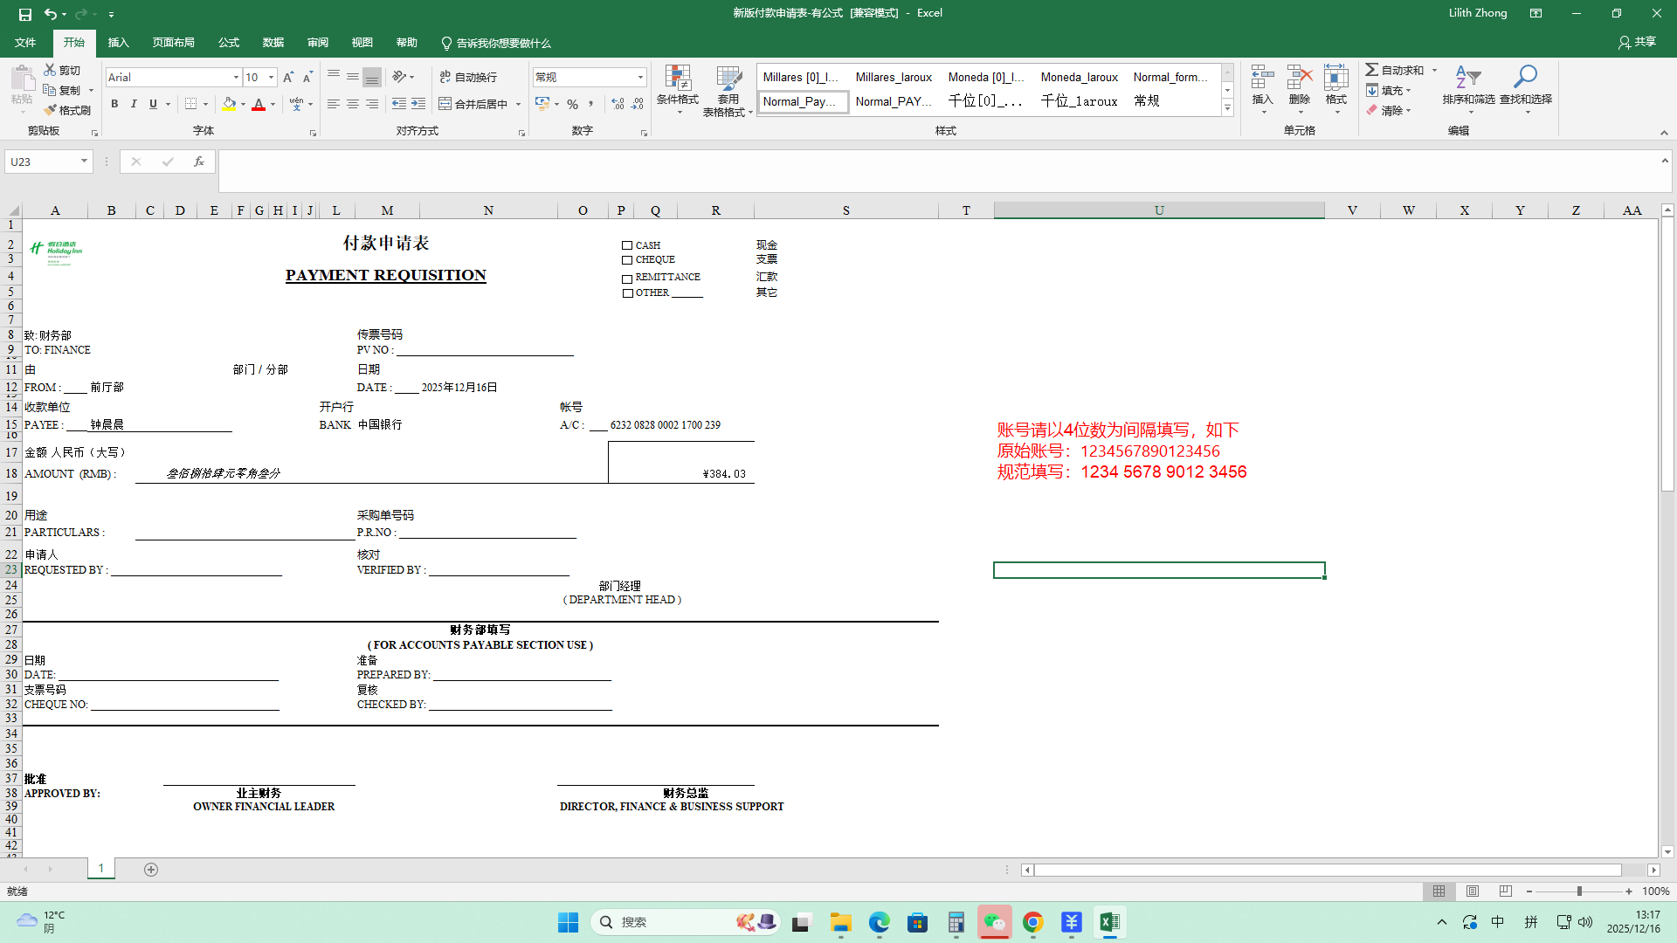The height and width of the screenshot is (943, 1677).
Task: Open WeChat from the taskbar
Action: coord(995,922)
